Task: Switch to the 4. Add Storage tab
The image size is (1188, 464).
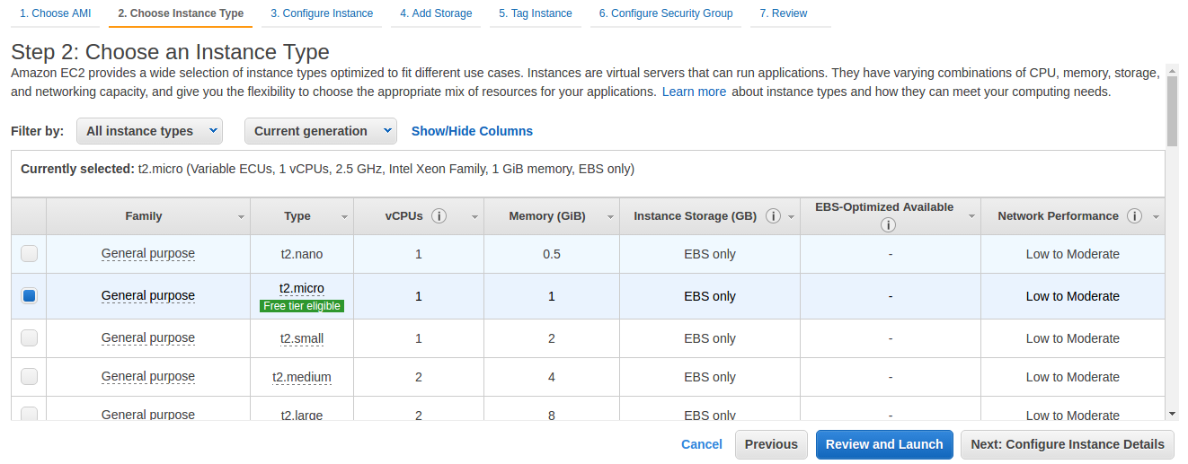Action: pos(435,13)
